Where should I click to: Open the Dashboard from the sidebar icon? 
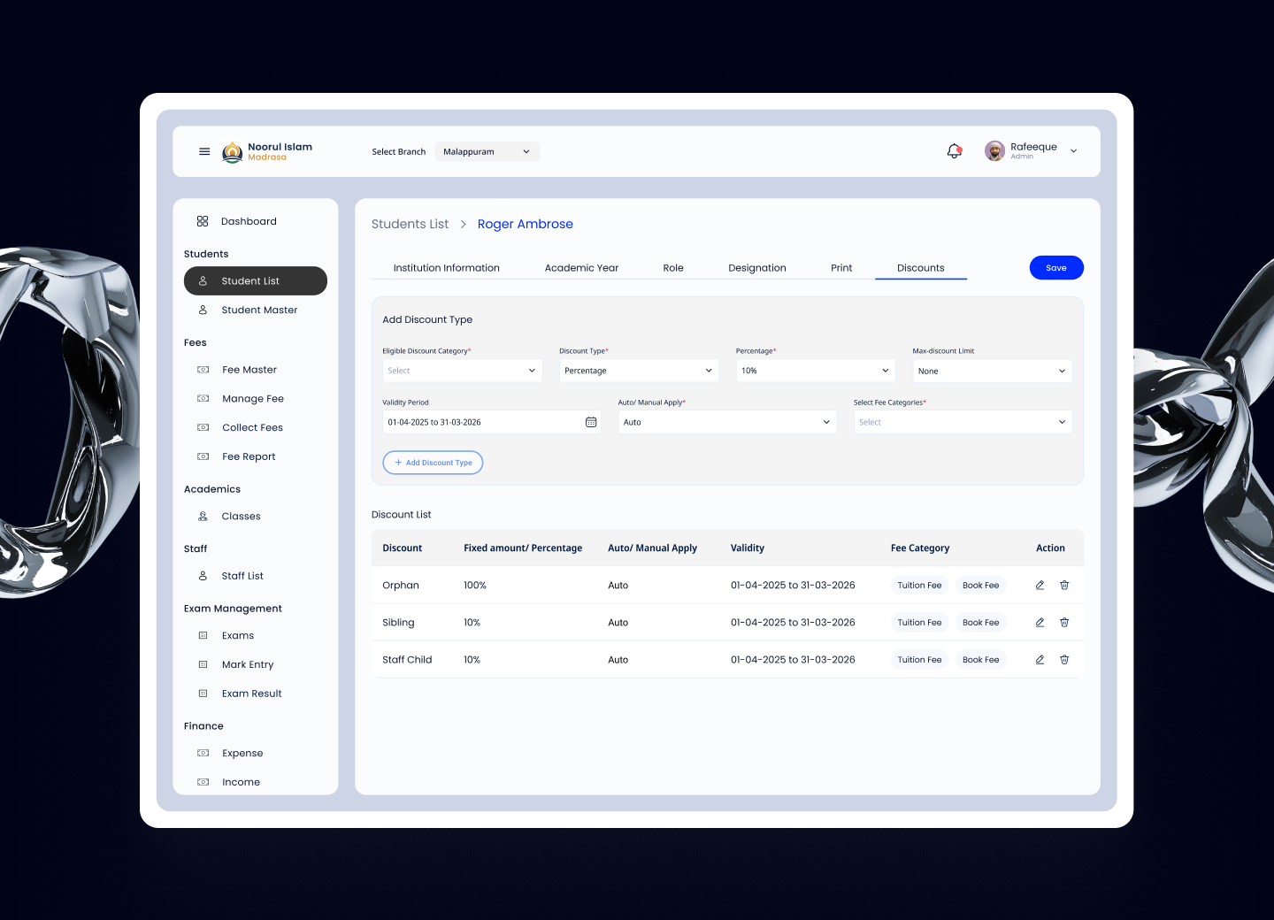(203, 221)
